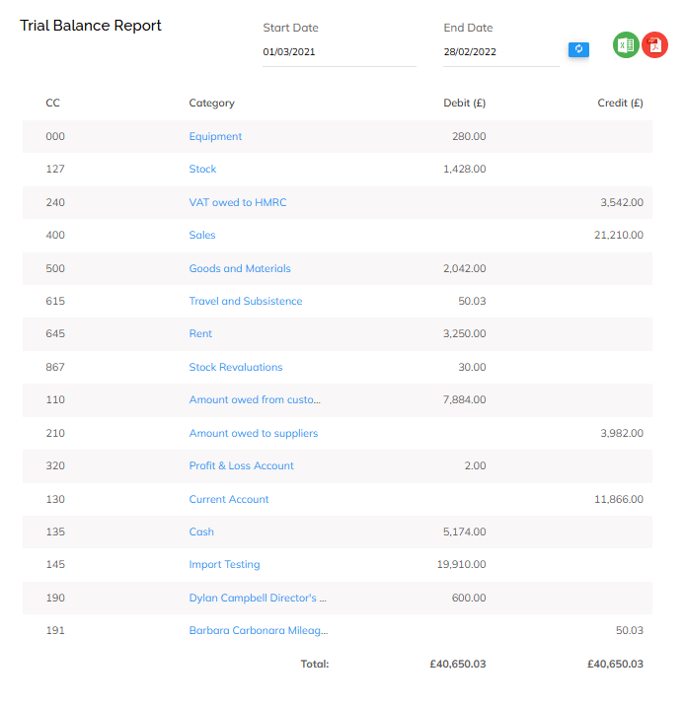Open the Rent category link

click(200, 334)
